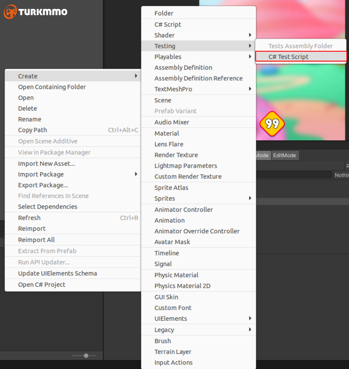The width and height of the screenshot is (349, 369).
Task: Choose Open C# Project
Action: click(x=73, y=284)
